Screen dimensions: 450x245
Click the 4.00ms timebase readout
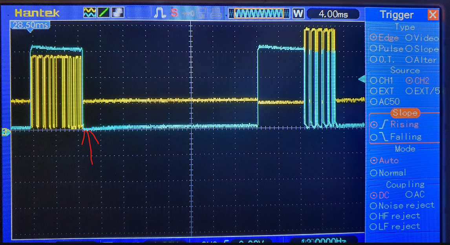[x=333, y=14]
